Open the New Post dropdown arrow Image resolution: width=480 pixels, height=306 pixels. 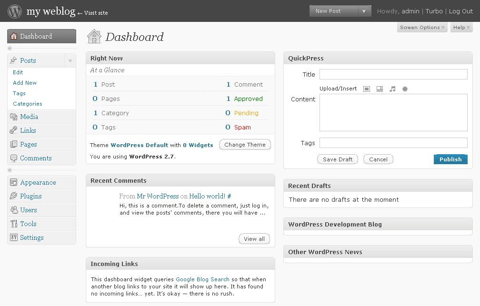(364, 11)
